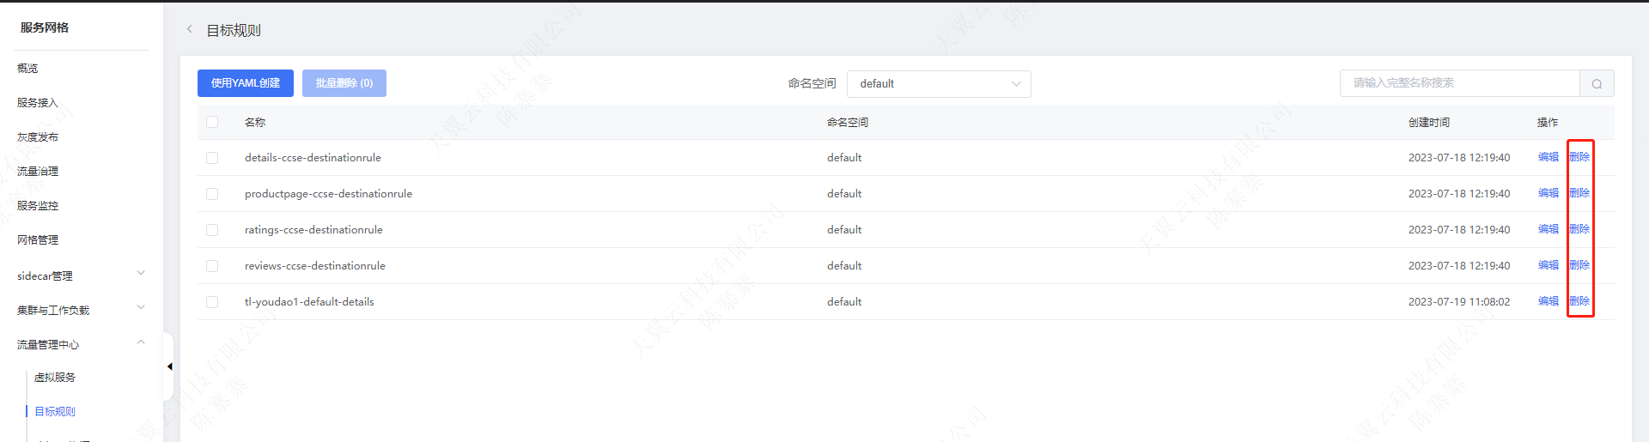Click the 服务网格 sidebar title
Image resolution: width=1649 pixels, height=442 pixels.
[45, 27]
